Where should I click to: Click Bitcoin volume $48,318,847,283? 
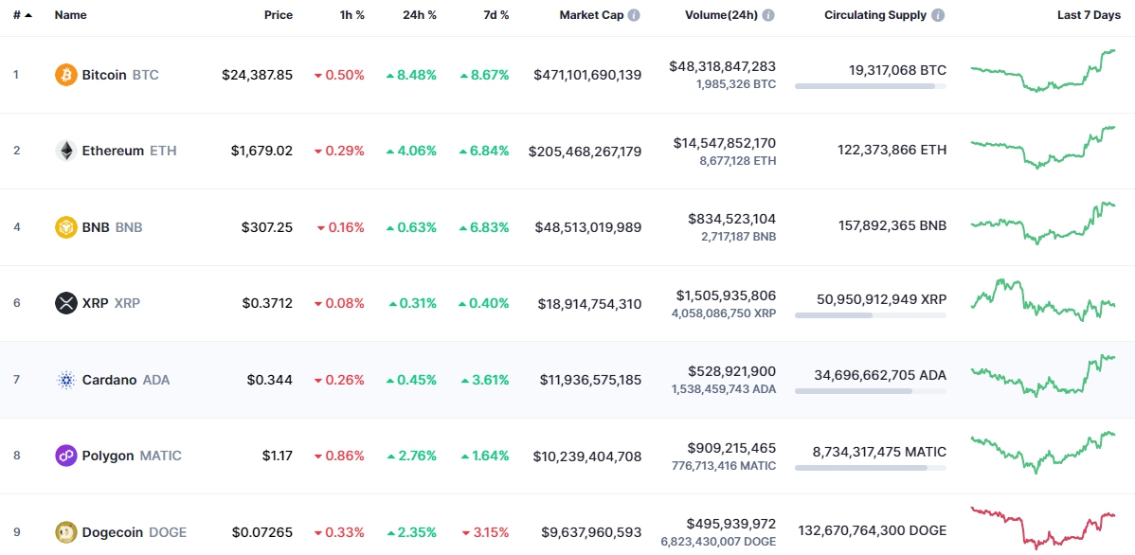click(723, 66)
